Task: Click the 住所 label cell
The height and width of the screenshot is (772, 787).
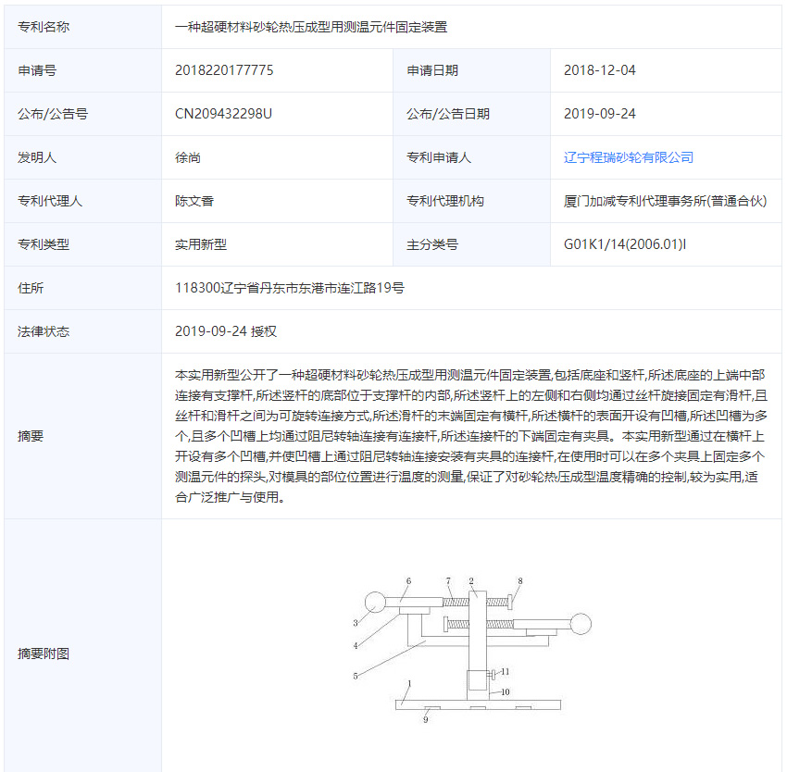Action: point(82,288)
